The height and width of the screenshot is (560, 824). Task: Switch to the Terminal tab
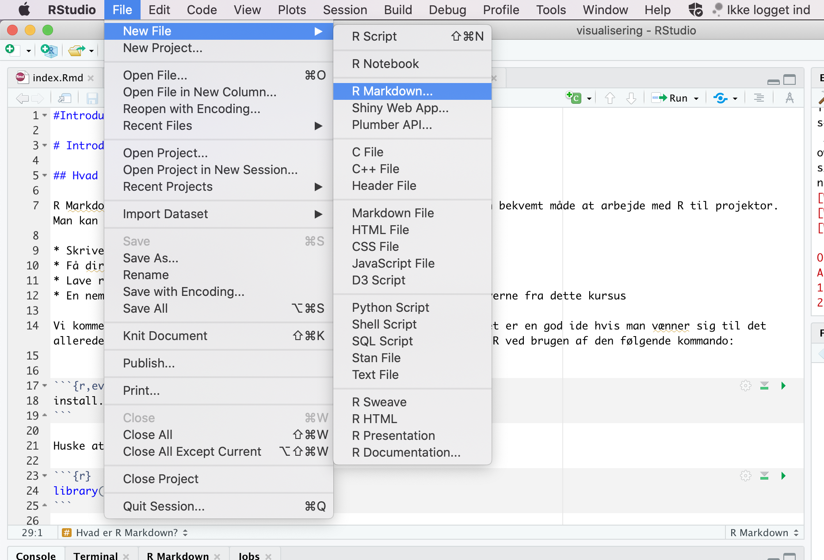95,555
